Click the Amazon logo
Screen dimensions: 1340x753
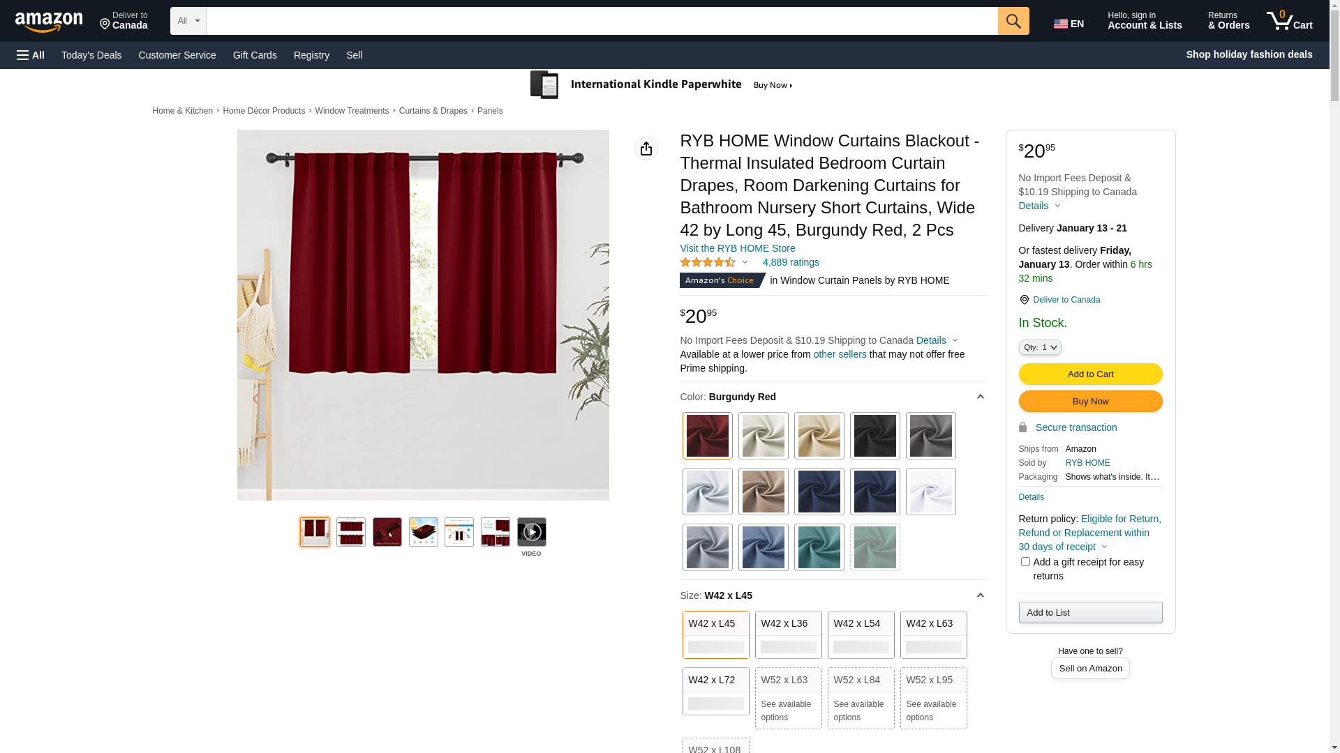click(x=49, y=22)
